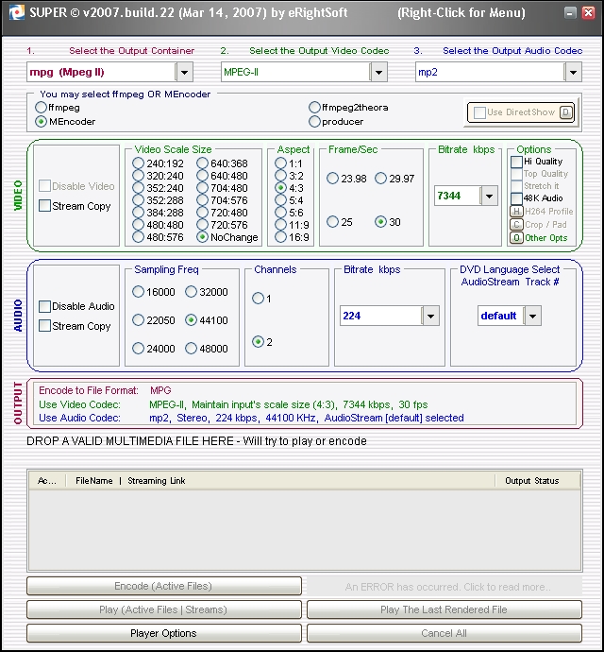
Task: Select 22050 sampling frequency
Action: 139,320
